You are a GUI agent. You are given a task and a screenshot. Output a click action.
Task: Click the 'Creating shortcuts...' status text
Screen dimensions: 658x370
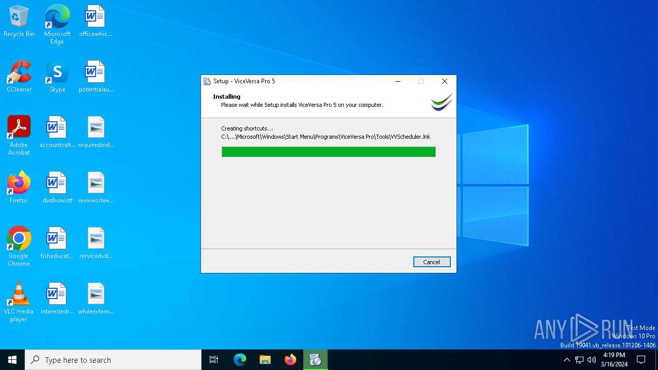pos(247,128)
